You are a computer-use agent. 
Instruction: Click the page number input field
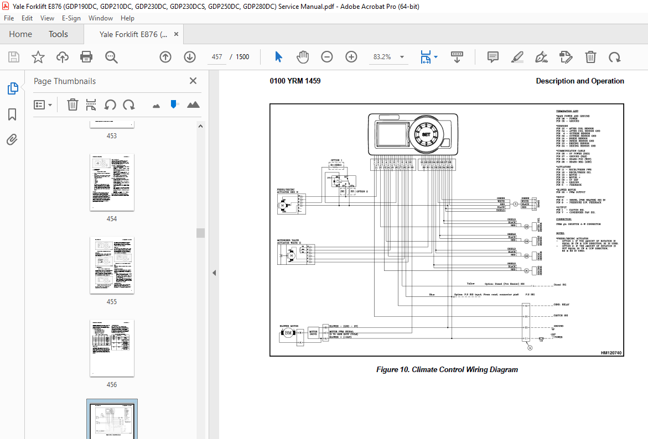click(x=217, y=57)
